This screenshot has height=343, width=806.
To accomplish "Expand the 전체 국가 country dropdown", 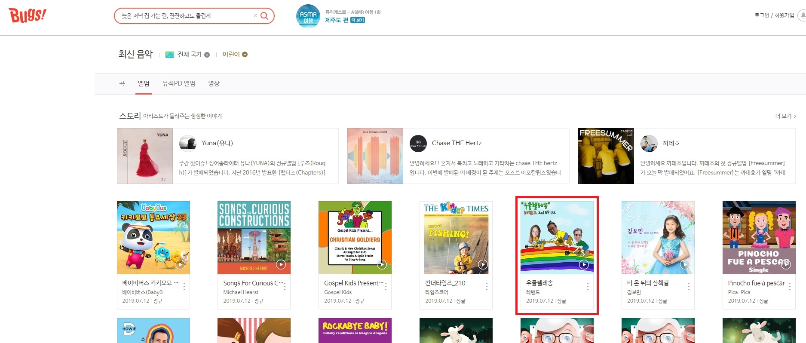I will point(188,55).
